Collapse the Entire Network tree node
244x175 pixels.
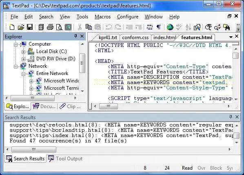coord(23,74)
